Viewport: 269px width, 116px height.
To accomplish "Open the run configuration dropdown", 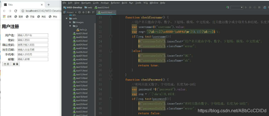I will click(x=237, y=7).
